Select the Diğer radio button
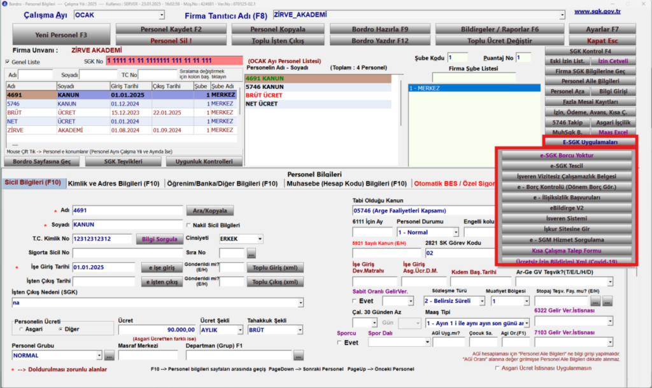Image resolution: width=652 pixels, height=388 pixels. pyautogui.click(x=60, y=329)
